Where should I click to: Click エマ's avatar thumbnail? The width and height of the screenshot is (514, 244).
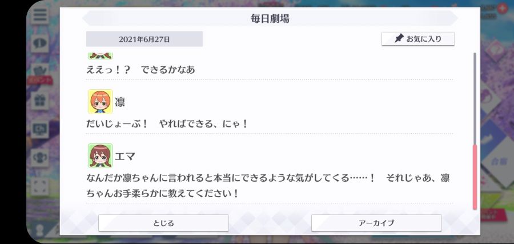click(x=100, y=156)
